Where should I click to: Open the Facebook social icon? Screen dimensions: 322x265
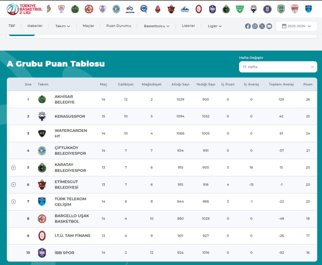click(x=248, y=26)
